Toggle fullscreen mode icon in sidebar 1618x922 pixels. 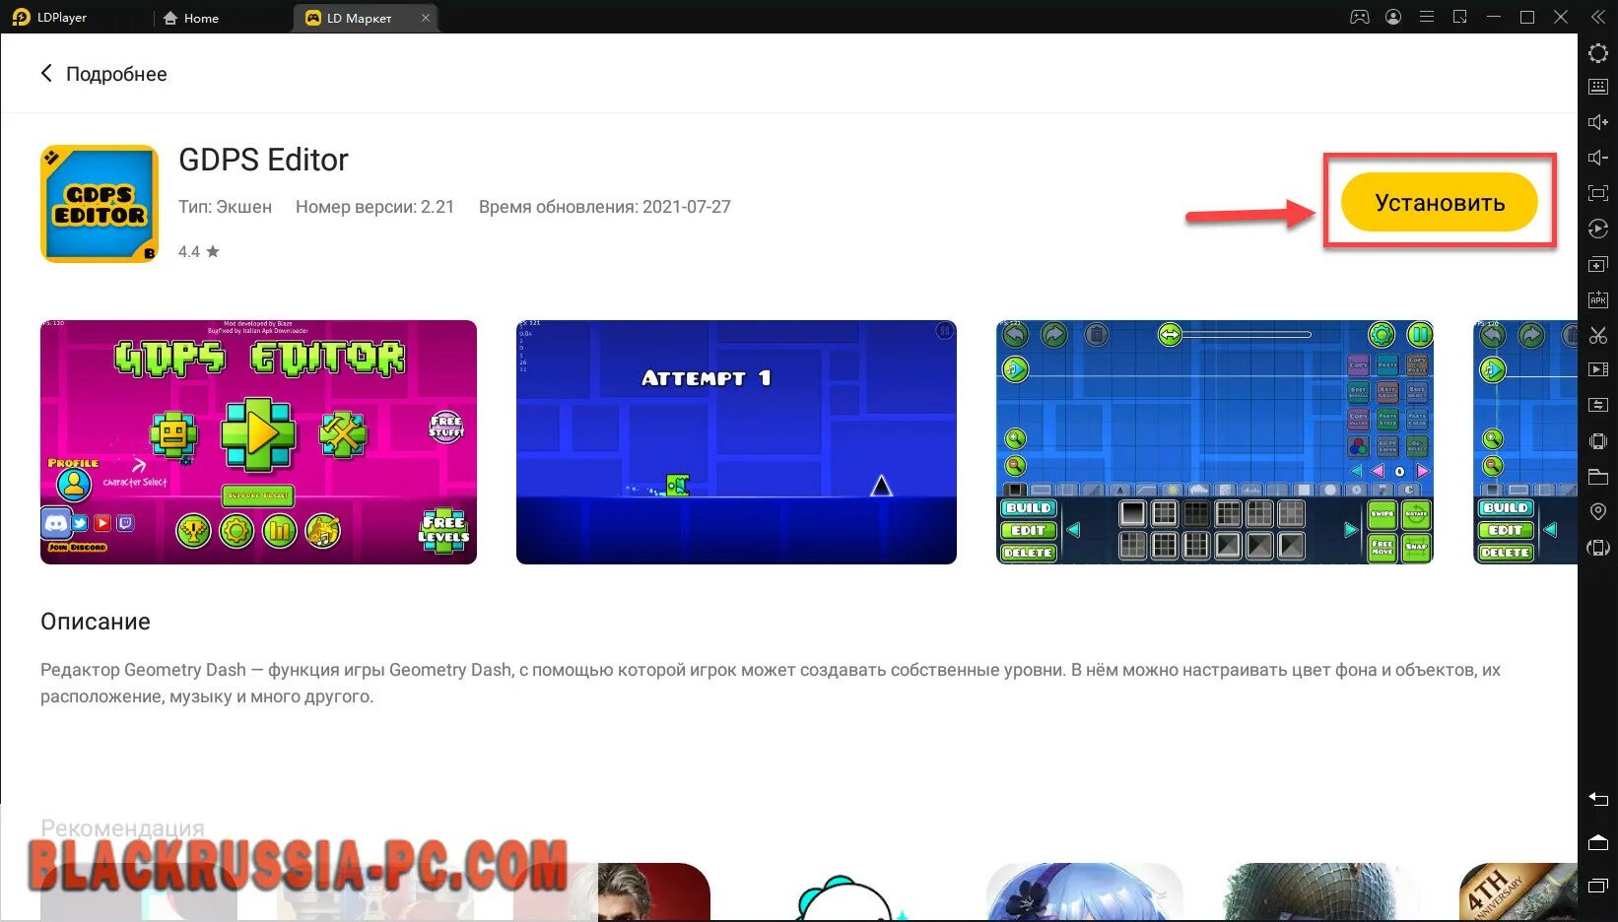1598,193
